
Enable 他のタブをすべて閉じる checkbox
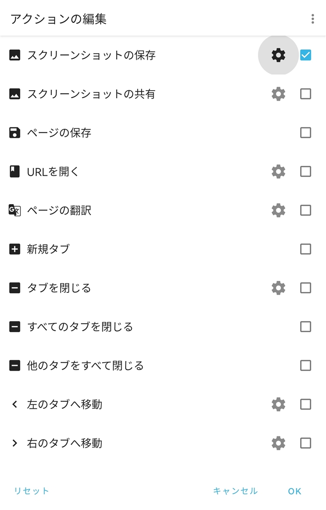click(306, 366)
